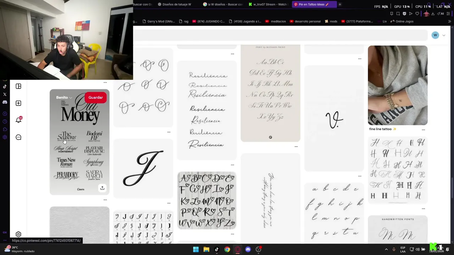Open the rag bookmark

pos(183,21)
